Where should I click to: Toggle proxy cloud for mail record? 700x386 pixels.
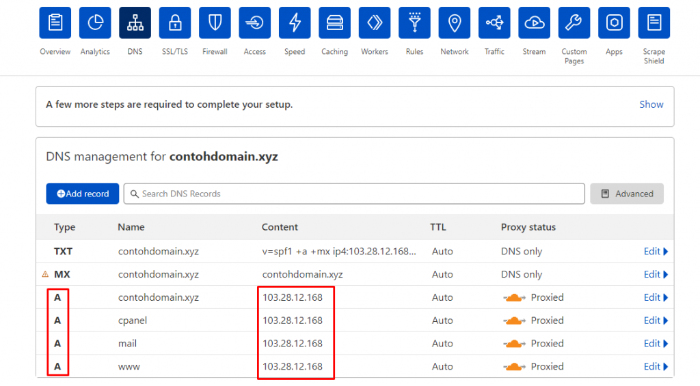[x=515, y=344]
